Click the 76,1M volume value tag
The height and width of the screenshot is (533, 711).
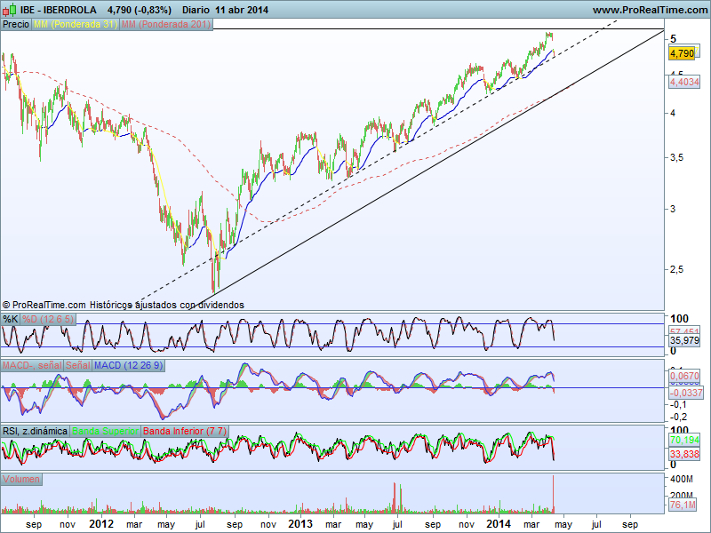pos(683,505)
